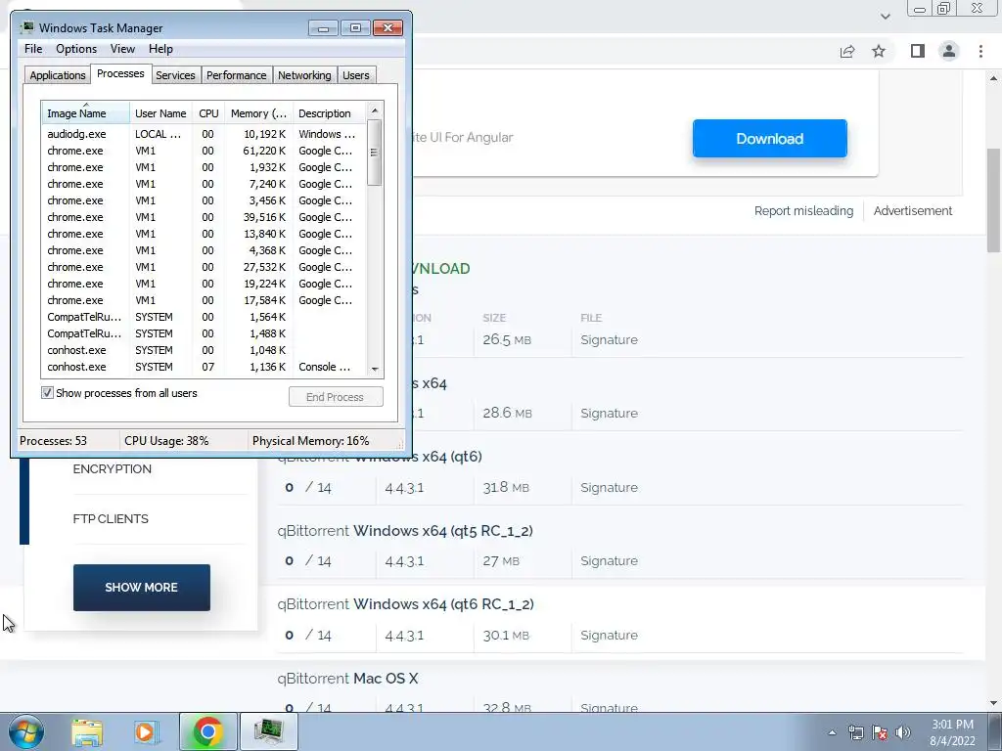Sort by Image Name column header

pyautogui.click(x=86, y=113)
